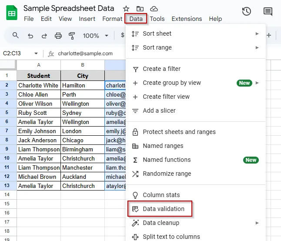Open the View menu
This screenshot has height=241, width=281.
click(x=65, y=19)
